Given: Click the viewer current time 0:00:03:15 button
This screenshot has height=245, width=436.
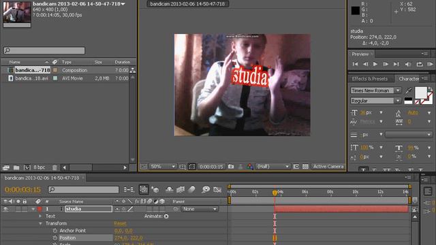Looking at the screenshot, I should 211,167.
